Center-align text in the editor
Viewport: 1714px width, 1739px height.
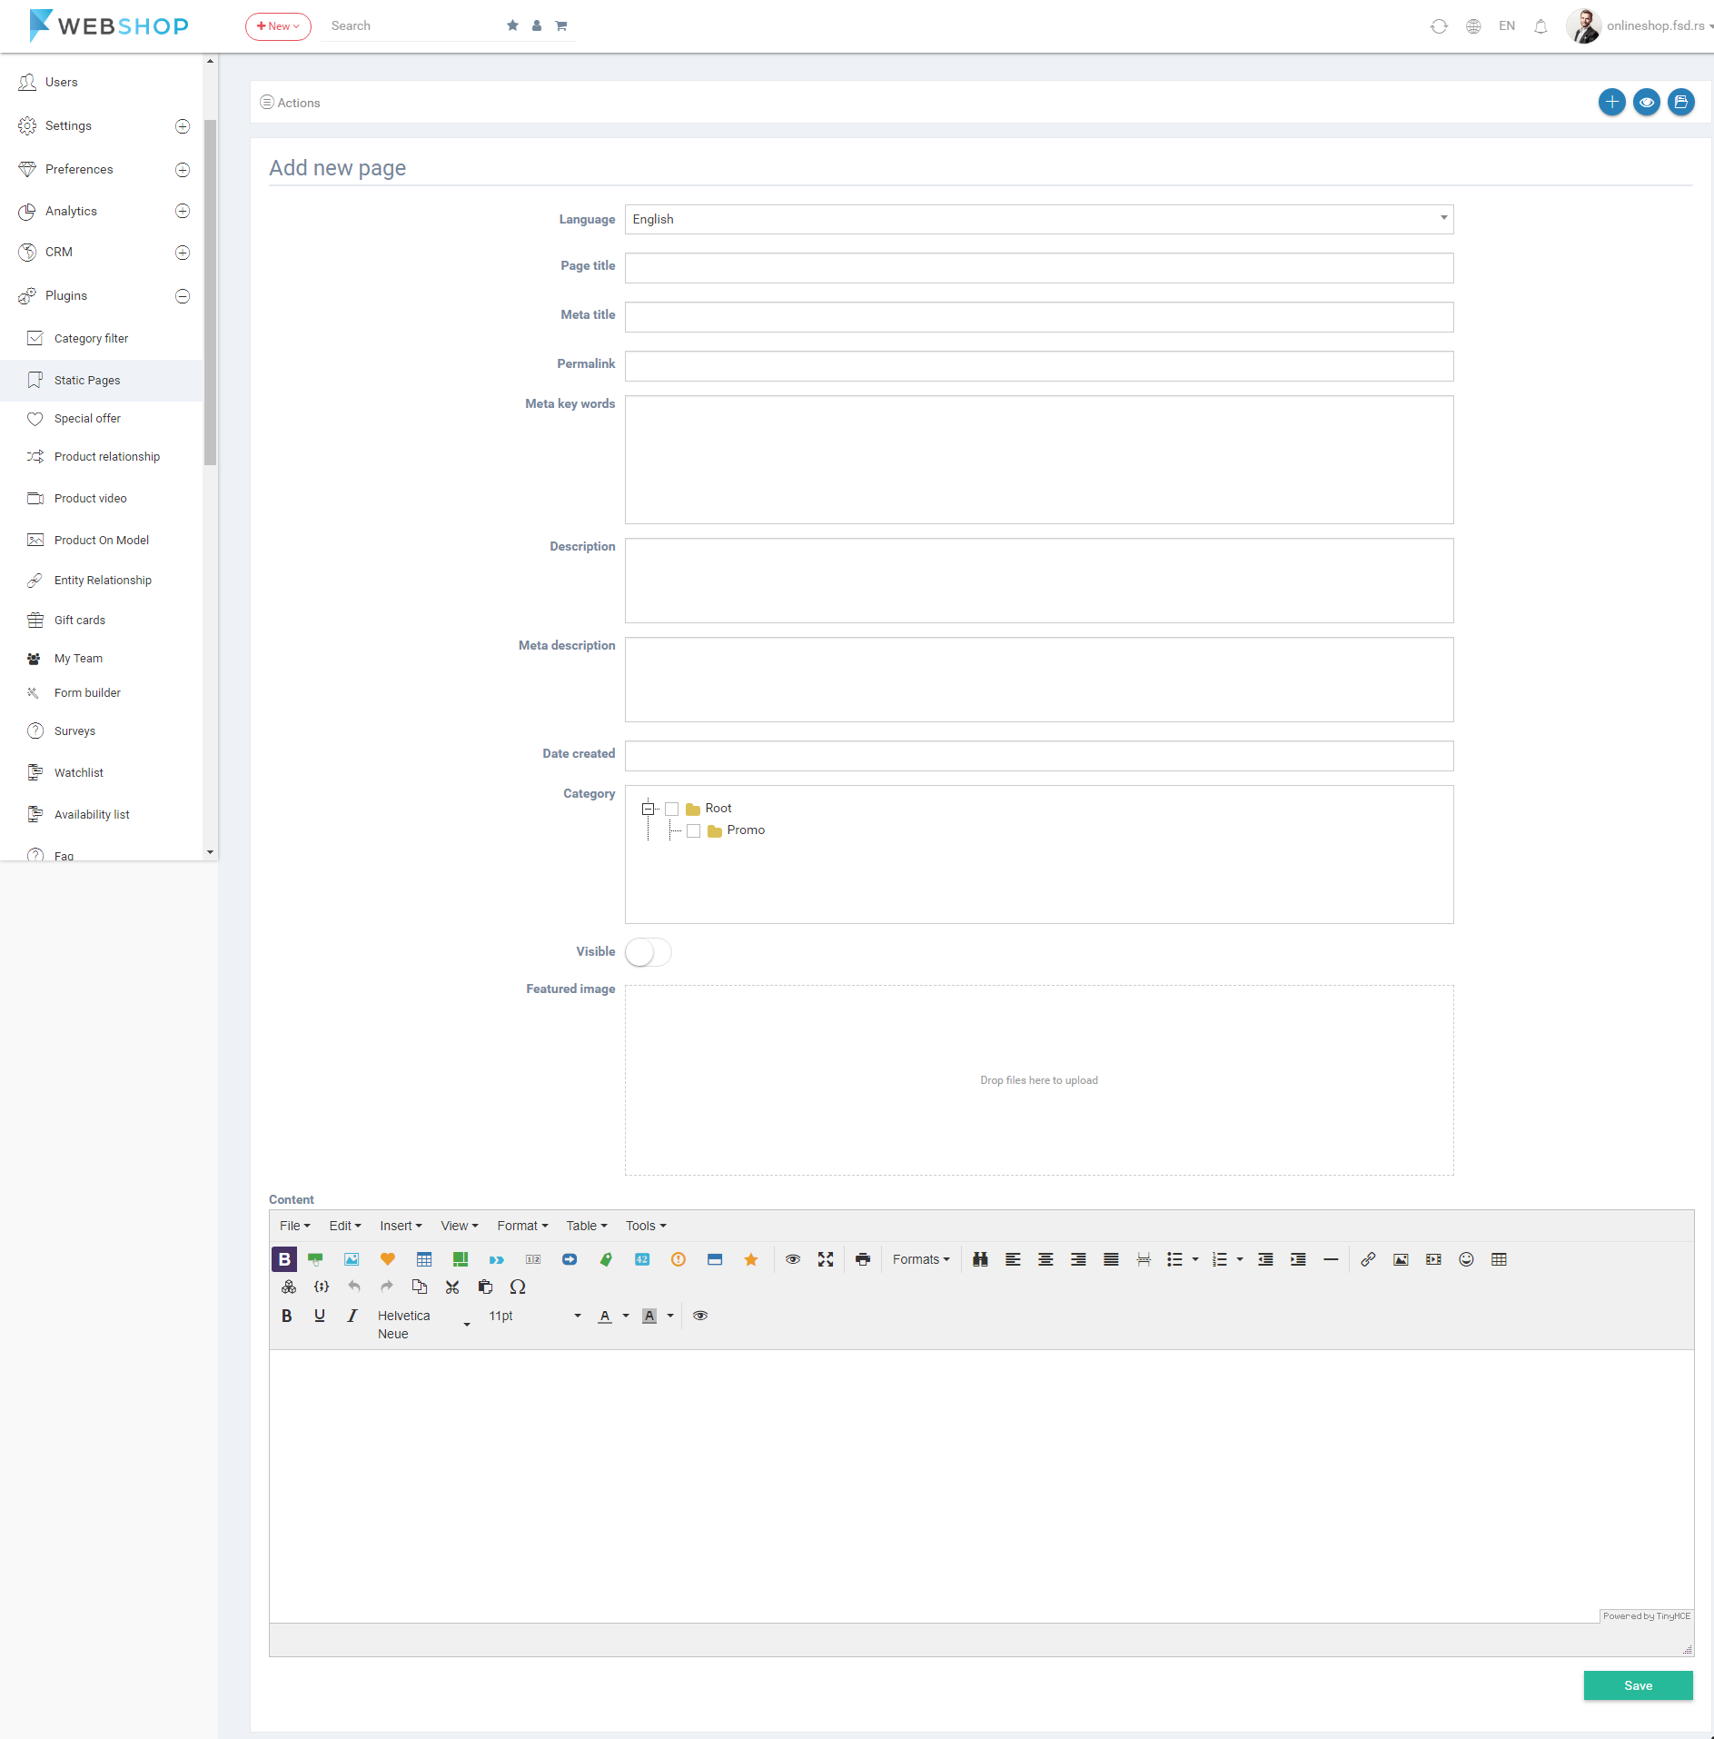1045,1259
